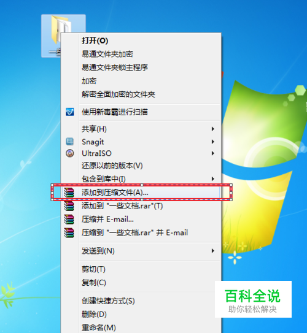The height and width of the screenshot is (333, 307).
Task: Select 剪切(T) in the menu
Action: pos(93,269)
